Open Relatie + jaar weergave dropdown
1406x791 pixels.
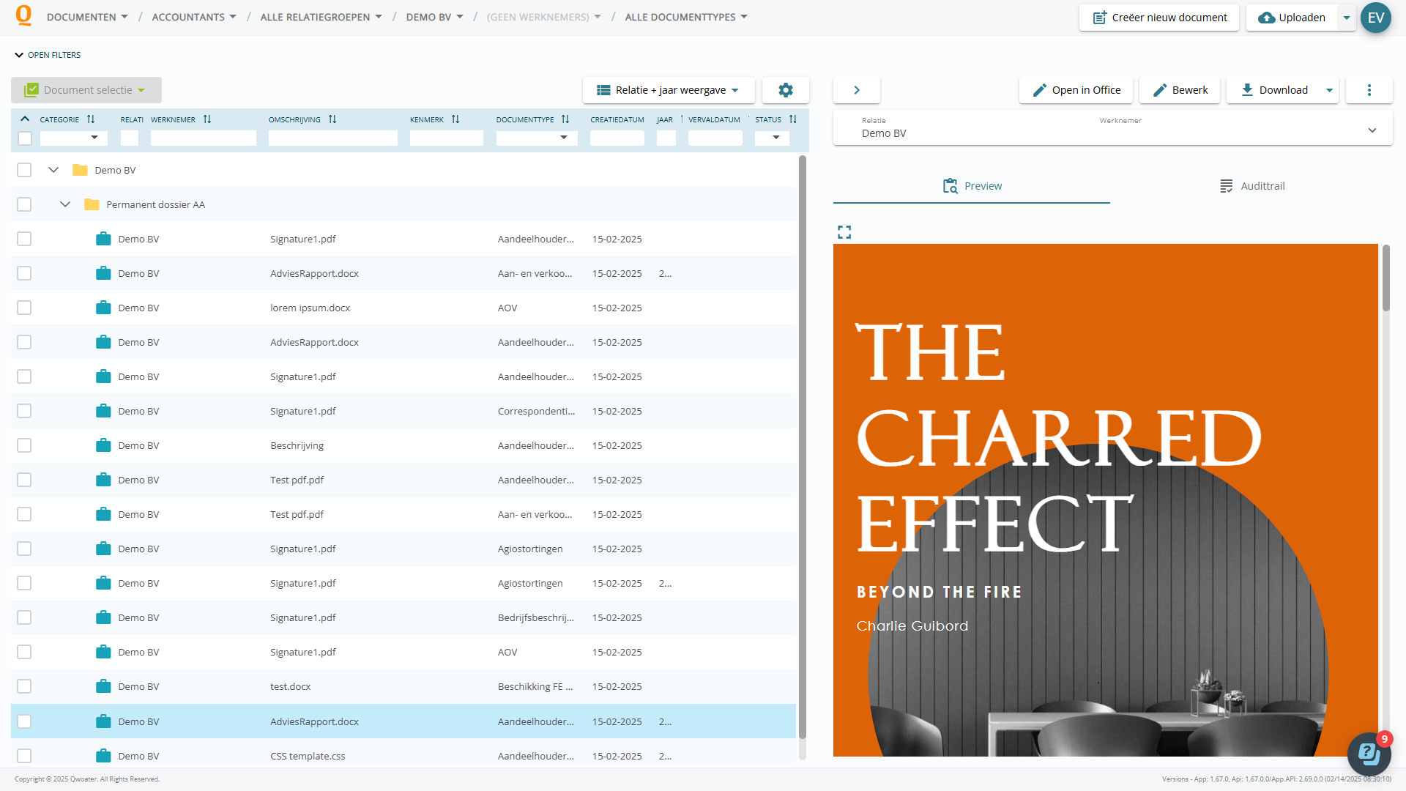pos(668,90)
